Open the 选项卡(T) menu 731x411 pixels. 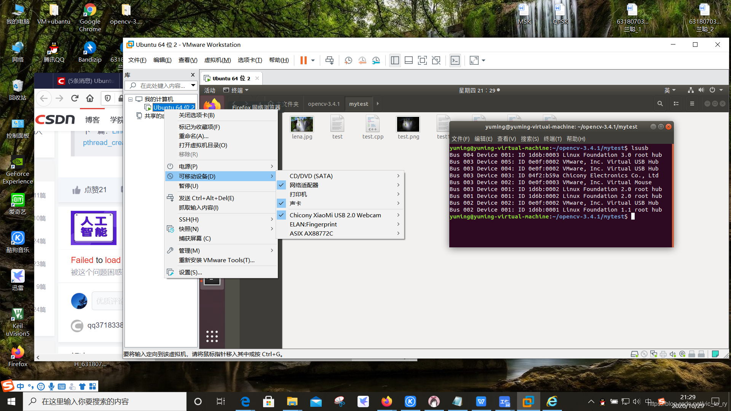tap(250, 60)
